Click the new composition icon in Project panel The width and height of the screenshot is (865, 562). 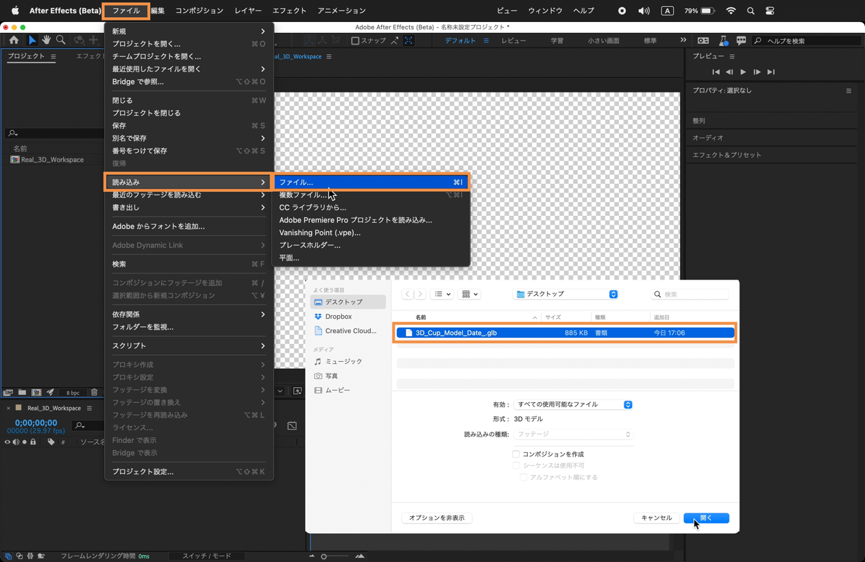pos(36,393)
